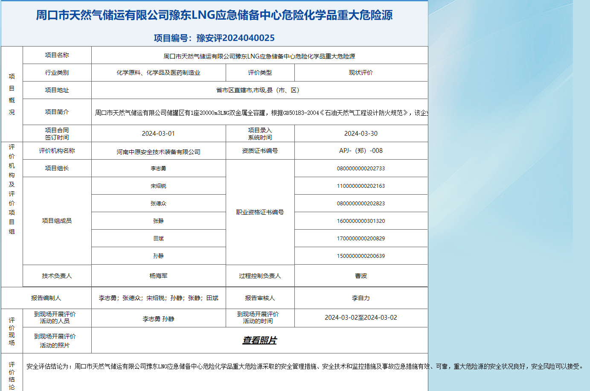Click the 技术负责人 label
This screenshot has height=391, width=590.
[x=57, y=276]
